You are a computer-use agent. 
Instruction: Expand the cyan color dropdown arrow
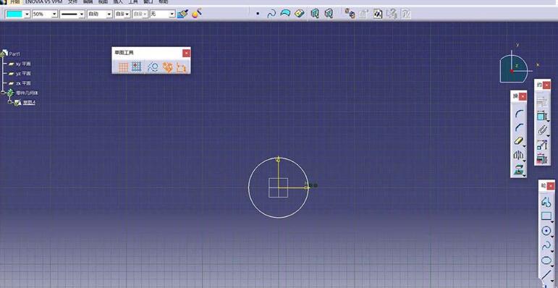27,14
